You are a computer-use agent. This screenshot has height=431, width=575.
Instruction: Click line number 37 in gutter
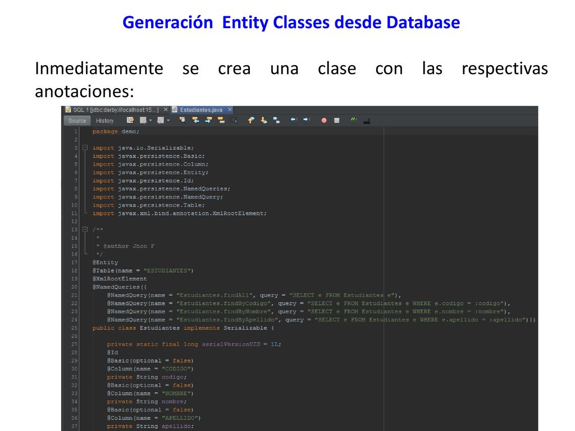[x=75, y=427]
